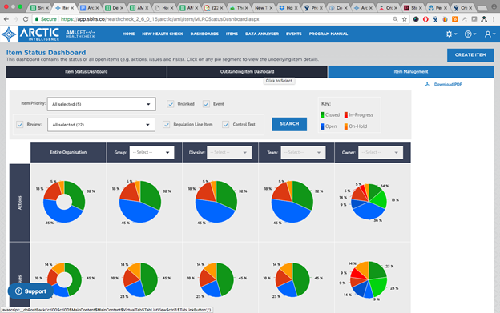Click the browser forward arrow

(16, 19)
